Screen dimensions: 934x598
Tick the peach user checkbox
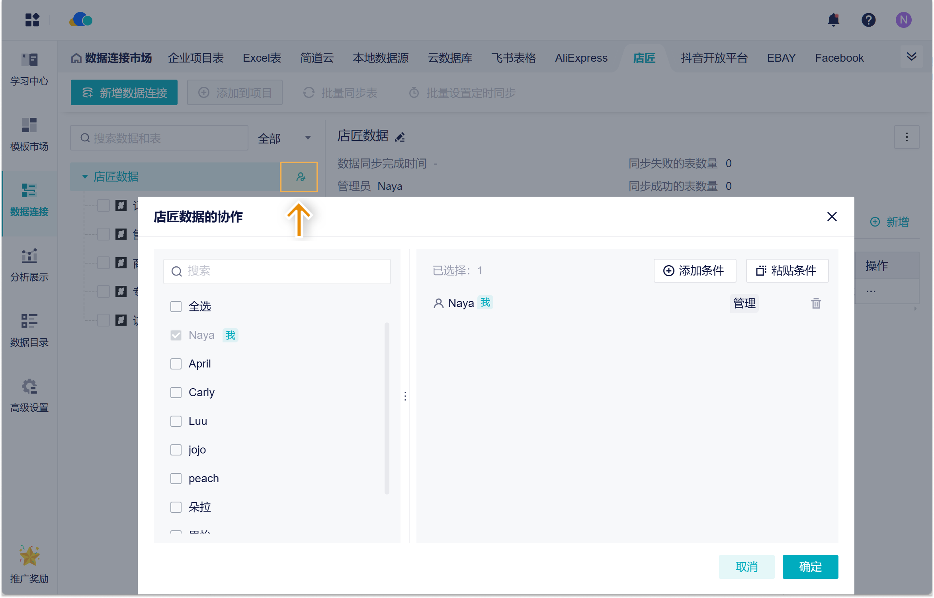(176, 479)
